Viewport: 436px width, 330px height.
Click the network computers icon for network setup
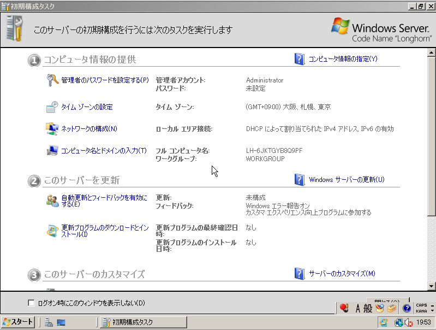coord(52,128)
